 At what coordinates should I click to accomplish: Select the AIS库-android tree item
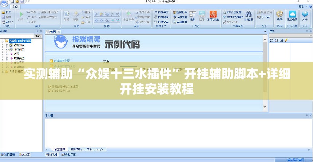point(20,41)
